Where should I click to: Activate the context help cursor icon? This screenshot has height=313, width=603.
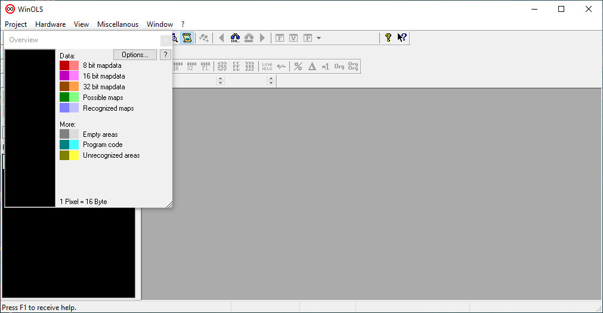coord(402,38)
